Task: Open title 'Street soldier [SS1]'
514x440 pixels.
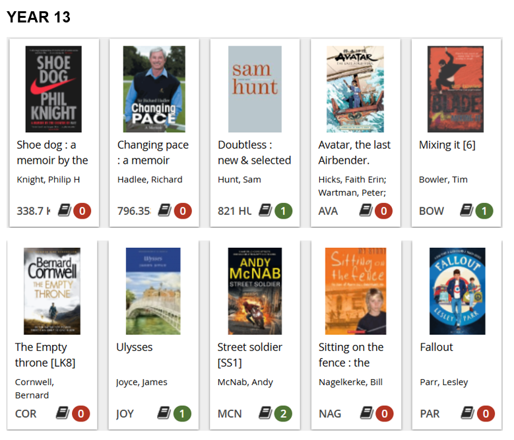Action: coord(250,355)
